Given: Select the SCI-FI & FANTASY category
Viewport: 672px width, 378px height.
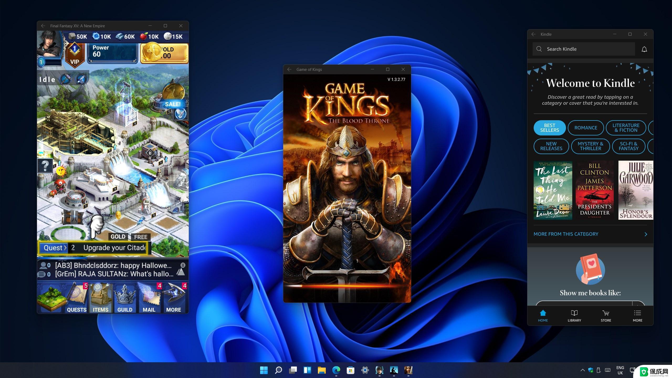Looking at the screenshot, I should [x=628, y=146].
